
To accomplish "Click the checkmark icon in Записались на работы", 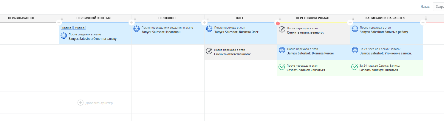I will tap(355, 67).
